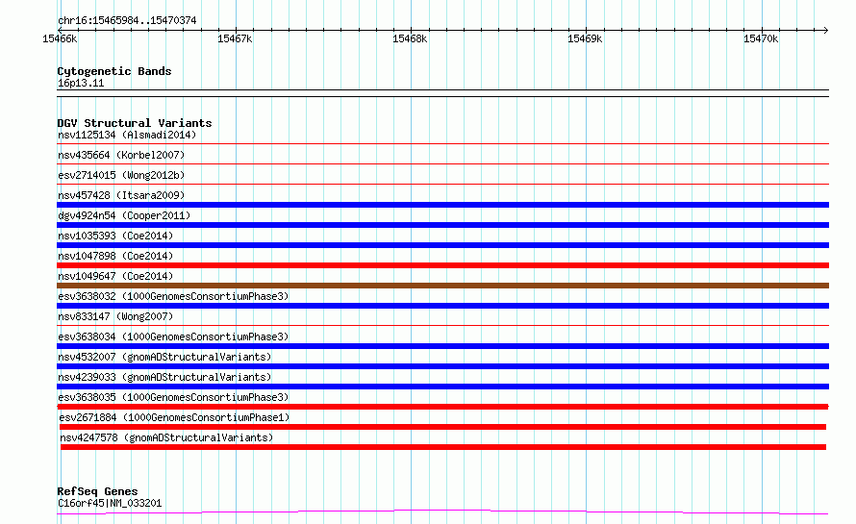Click the red bar under nsv1047898

point(442,265)
